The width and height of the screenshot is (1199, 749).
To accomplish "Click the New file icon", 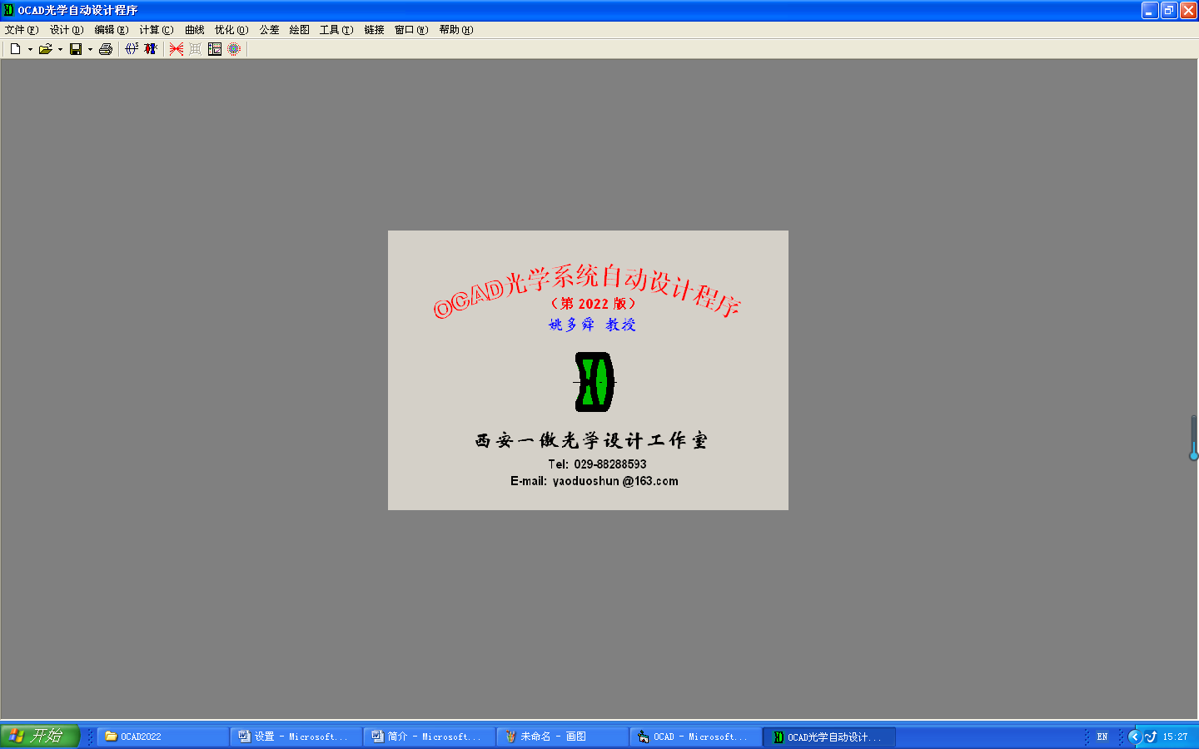I will [x=15, y=49].
